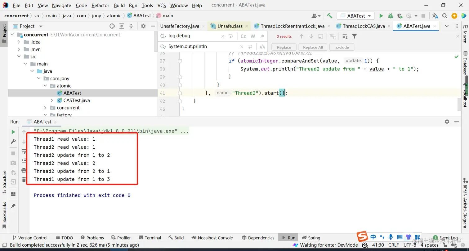
Task: Open Run tool window gear settings
Action: (447, 122)
